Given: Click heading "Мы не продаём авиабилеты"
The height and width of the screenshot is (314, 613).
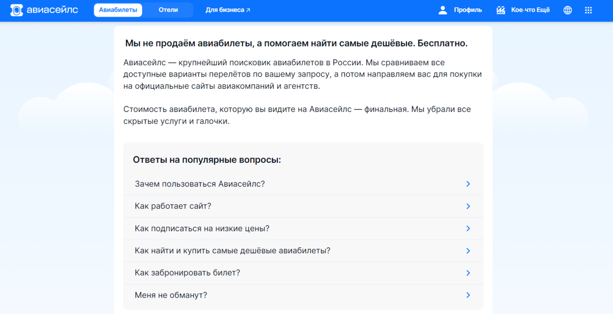Looking at the screenshot, I should [x=296, y=44].
